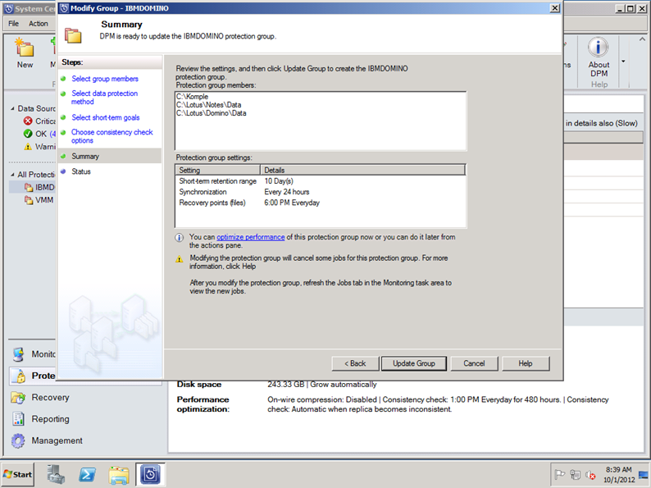Open Windows Explorer from taskbar
Image resolution: width=651 pixels, height=488 pixels.
pos(119,474)
